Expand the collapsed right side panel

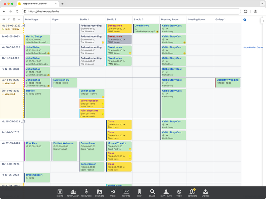[263, 20]
